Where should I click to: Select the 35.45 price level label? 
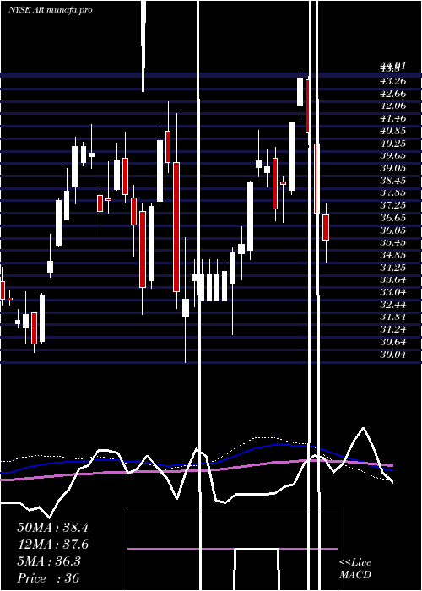(393, 242)
